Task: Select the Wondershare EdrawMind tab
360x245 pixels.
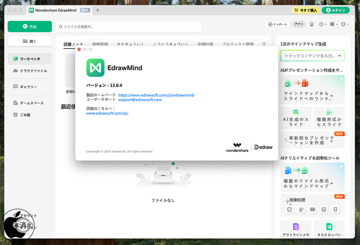Action: pos(60,10)
